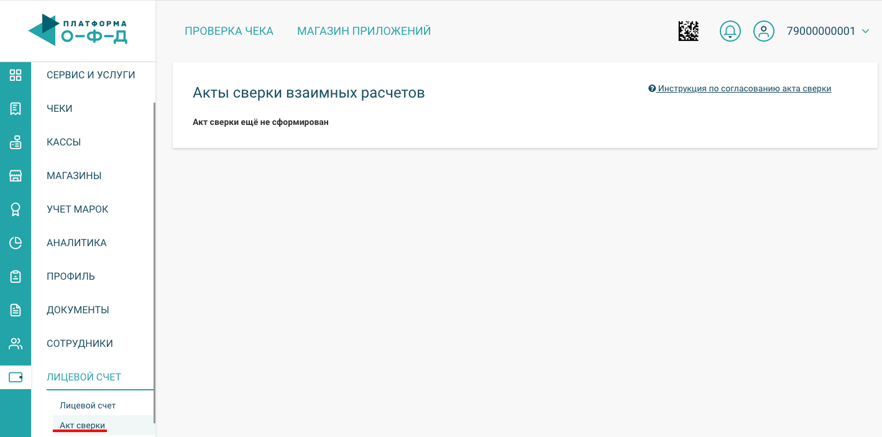Select МАГАЗИНЫ in the sidebar

click(74, 176)
